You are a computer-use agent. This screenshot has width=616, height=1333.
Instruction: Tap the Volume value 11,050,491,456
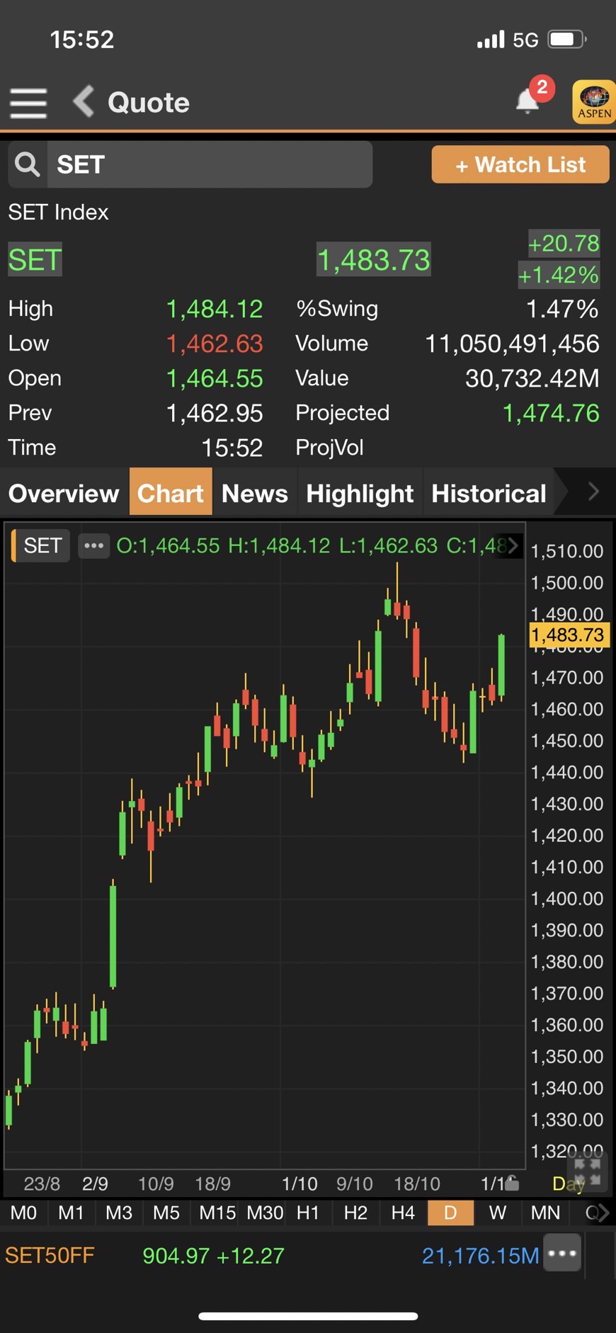[x=512, y=344]
